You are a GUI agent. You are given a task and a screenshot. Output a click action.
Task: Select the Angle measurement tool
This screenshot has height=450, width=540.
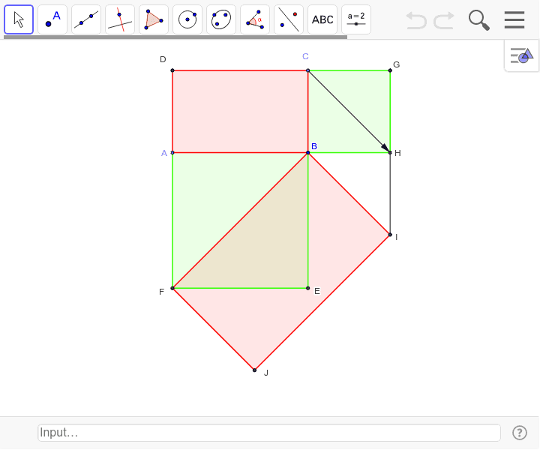coord(255,19)
